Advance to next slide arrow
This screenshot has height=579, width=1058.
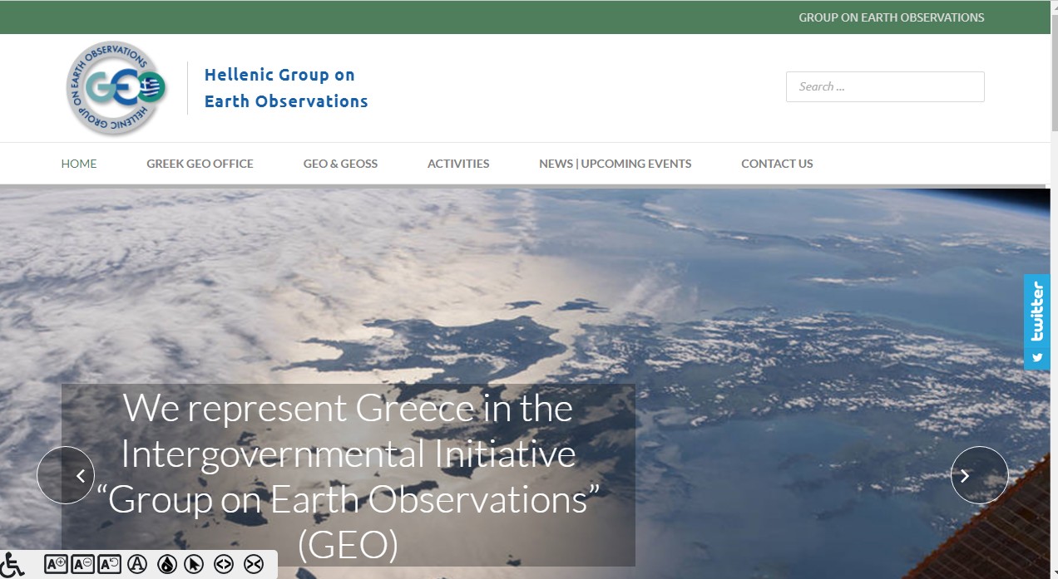979,475
